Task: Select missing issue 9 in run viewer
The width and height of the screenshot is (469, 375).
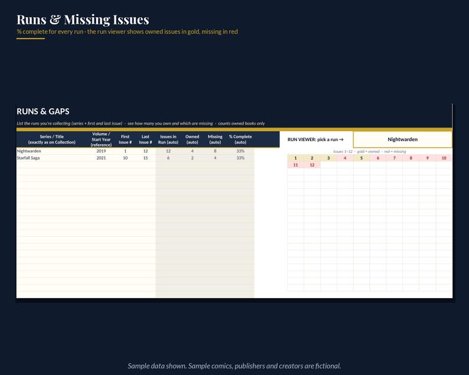Action: coord(428,158)
